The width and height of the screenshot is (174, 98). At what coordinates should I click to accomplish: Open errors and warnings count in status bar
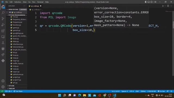(8, 91)
